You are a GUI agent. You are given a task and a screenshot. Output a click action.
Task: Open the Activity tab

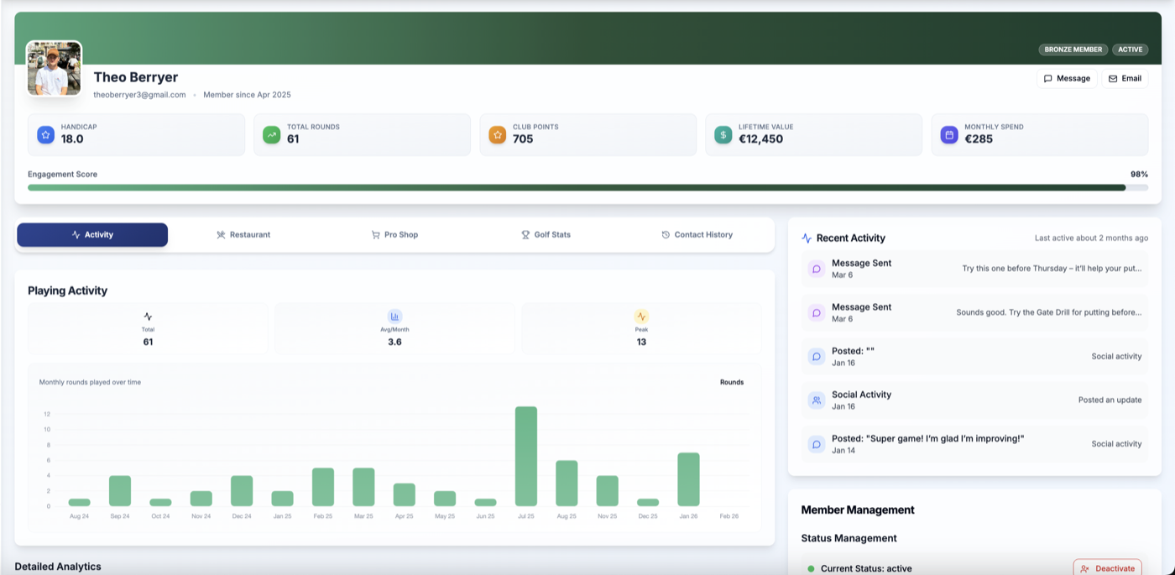pyautogui.click(x=92, y=235)
